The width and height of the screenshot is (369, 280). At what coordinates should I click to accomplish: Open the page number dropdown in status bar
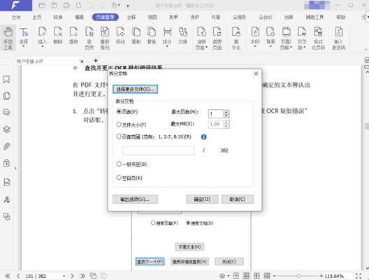pyautogui.click(x=64, y=276)
